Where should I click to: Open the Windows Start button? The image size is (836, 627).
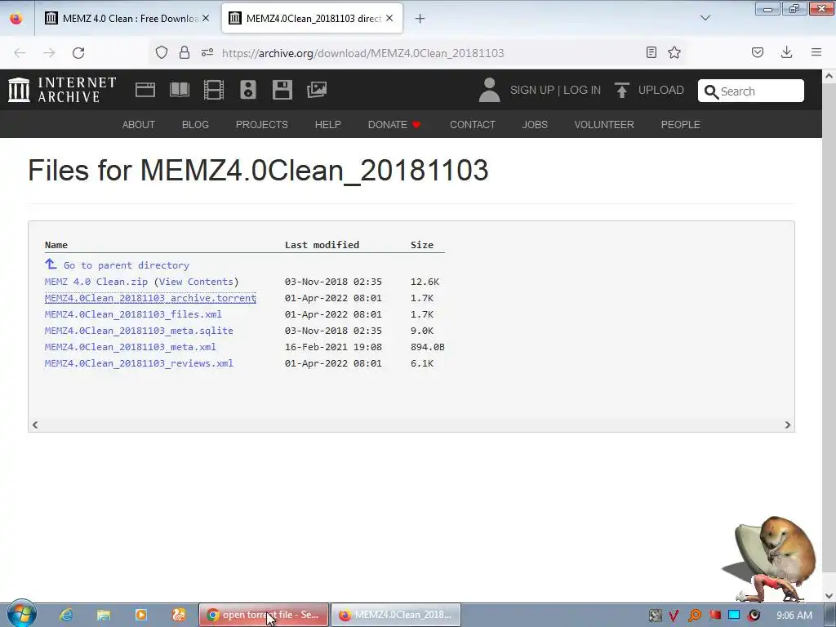[22, 614]
